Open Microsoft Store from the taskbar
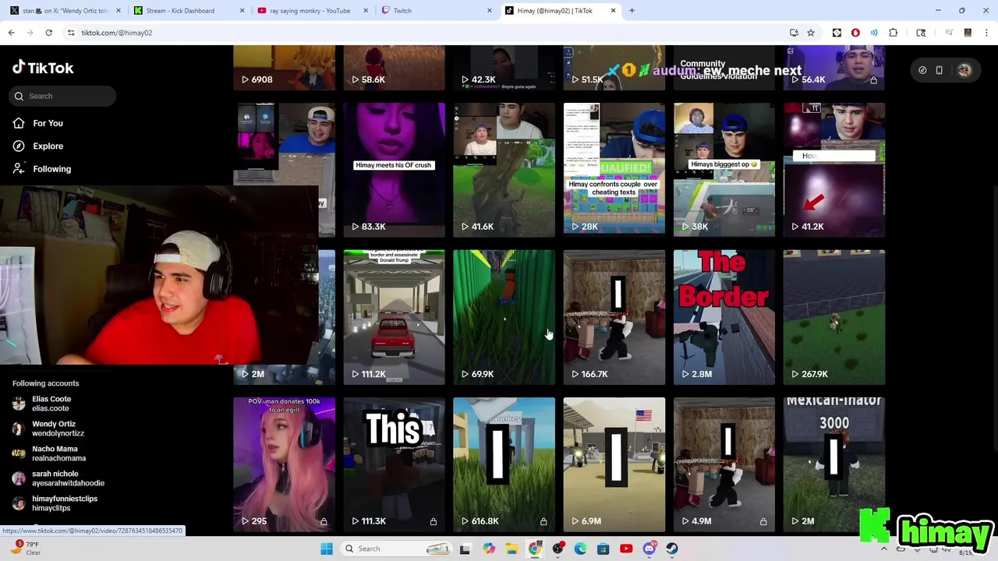The height and width of the screenshot is (561, 998). 603,549
